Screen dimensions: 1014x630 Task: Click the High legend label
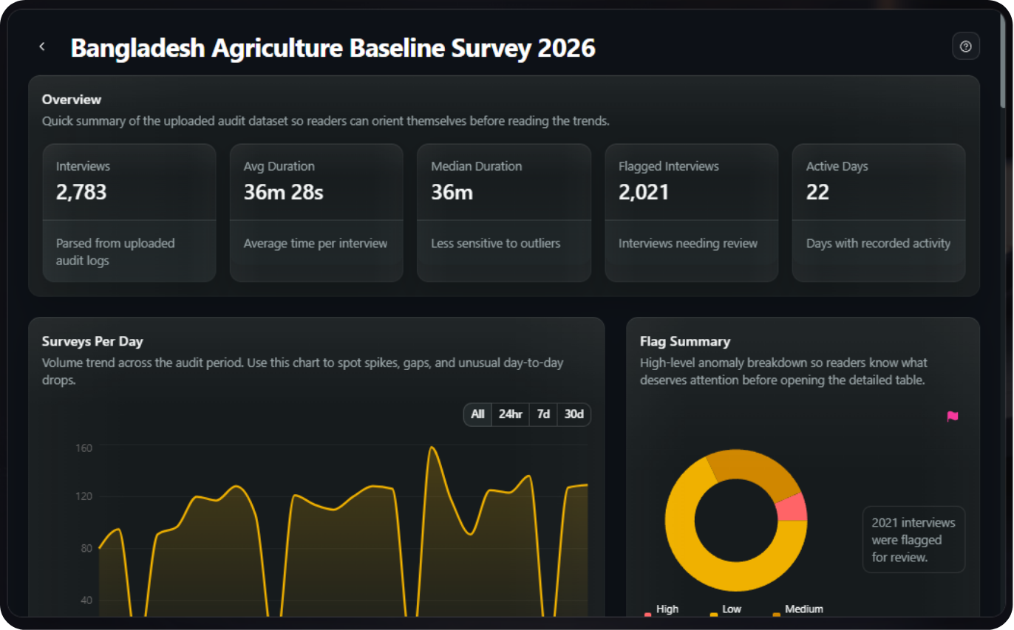click(667, 609)
